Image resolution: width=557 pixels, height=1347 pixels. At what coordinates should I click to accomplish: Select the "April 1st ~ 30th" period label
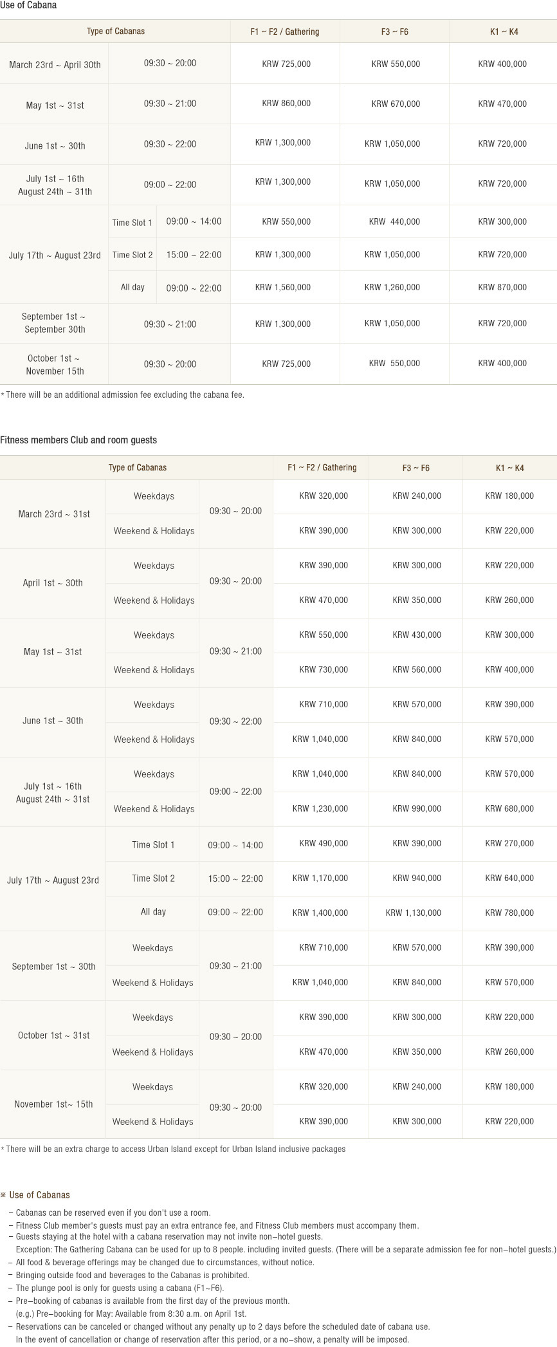click(53, 583)
